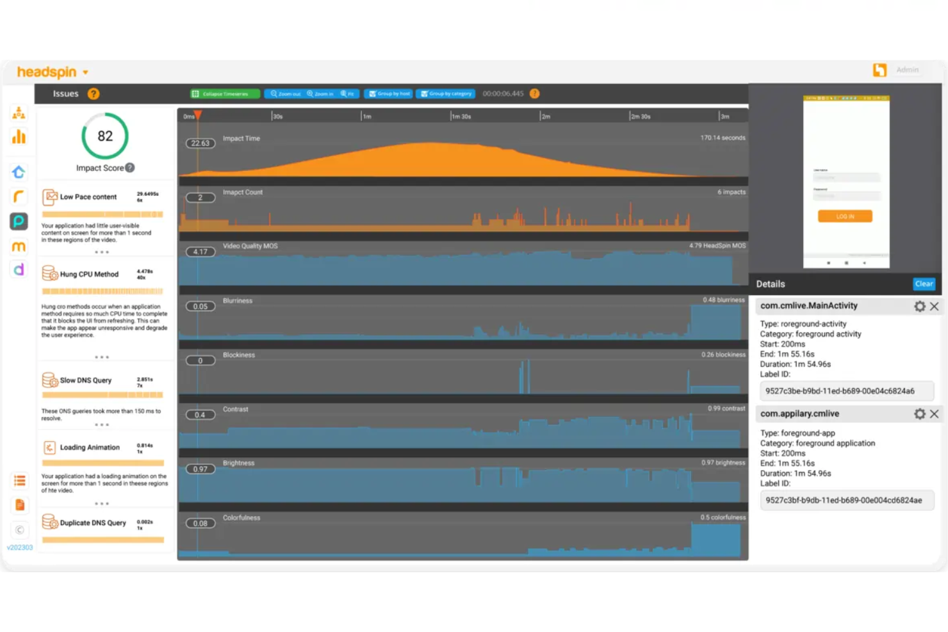Click the 1m mark on the timeline ruler
The height and width of the screenshot is (632, 948).
[x=366, y=116]
